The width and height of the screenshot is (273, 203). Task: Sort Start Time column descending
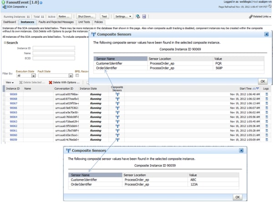click(x=258, y=88)
